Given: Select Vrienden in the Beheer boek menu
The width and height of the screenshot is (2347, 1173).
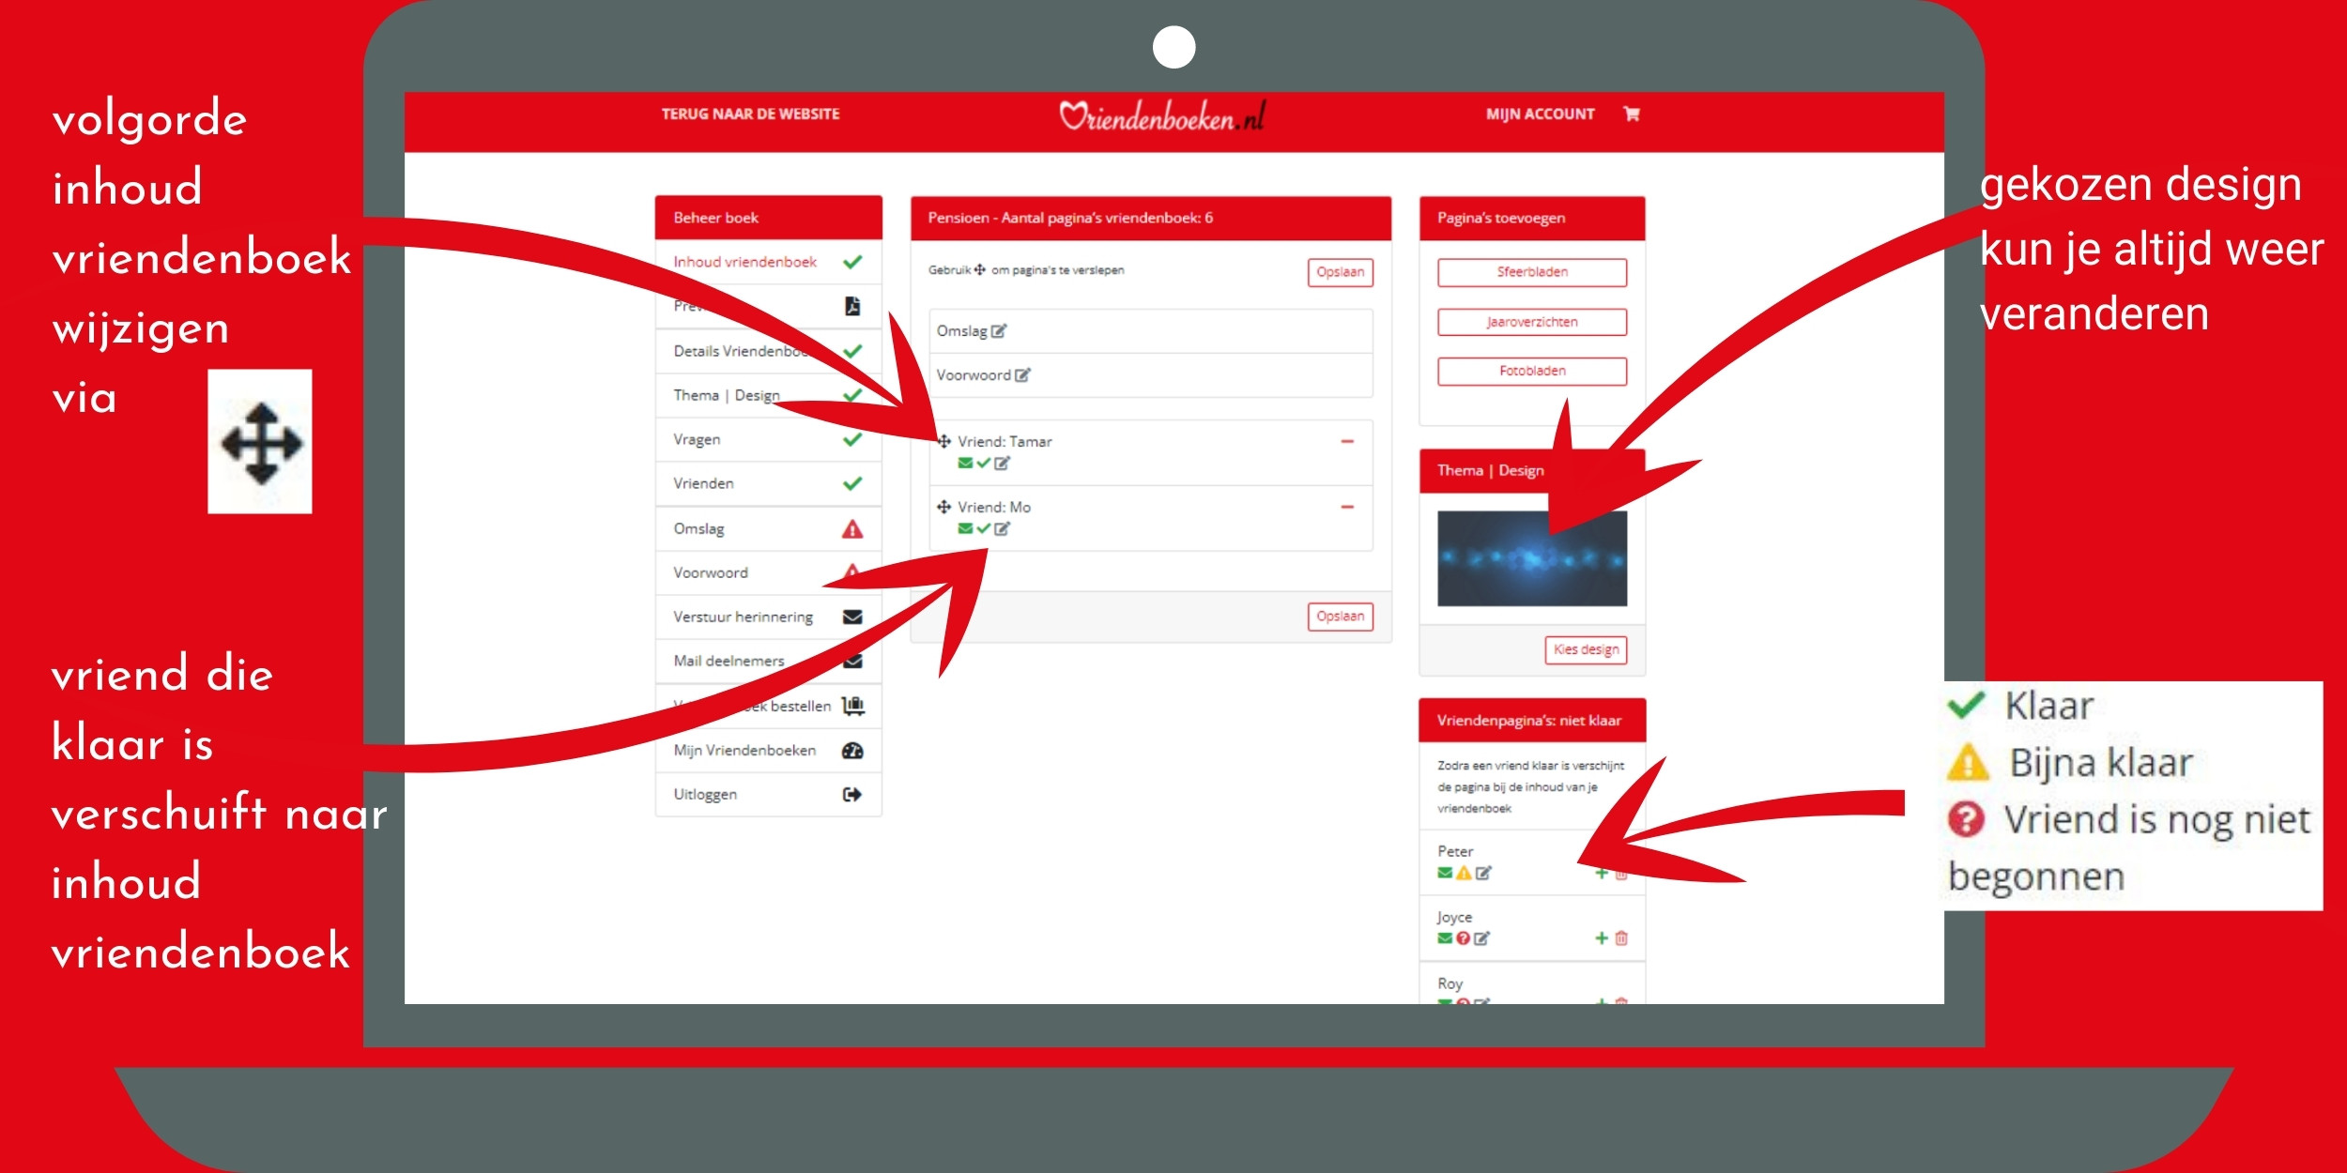Looking at the screenshot, I should 768,483.
